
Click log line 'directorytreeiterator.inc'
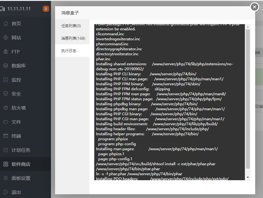coord(117,54)
